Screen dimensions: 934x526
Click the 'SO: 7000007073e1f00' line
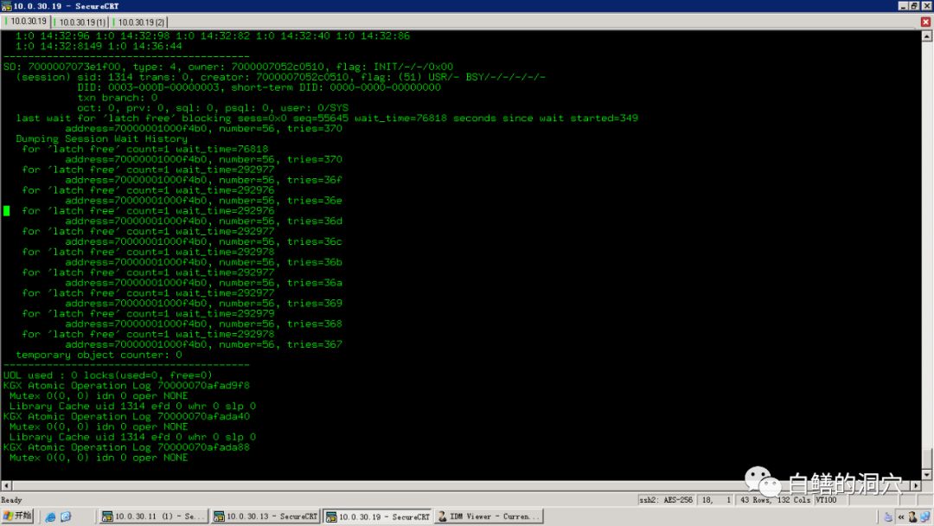pos(228,67)
